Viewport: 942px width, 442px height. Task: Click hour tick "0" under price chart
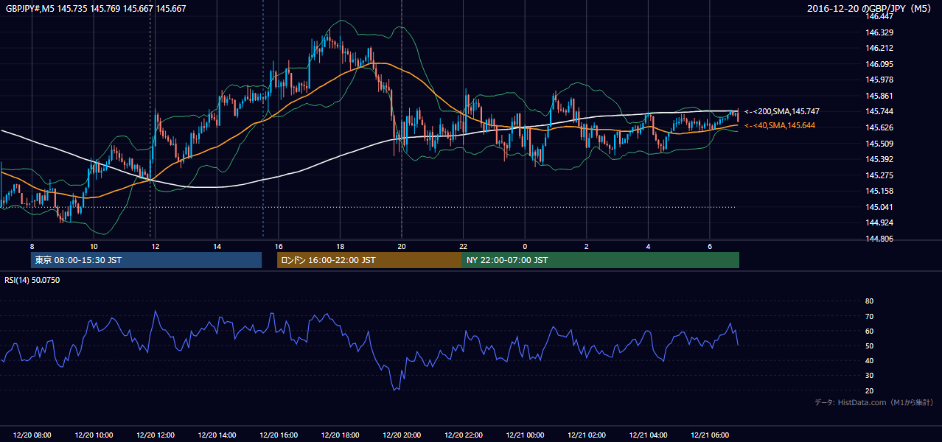[525, 246]
